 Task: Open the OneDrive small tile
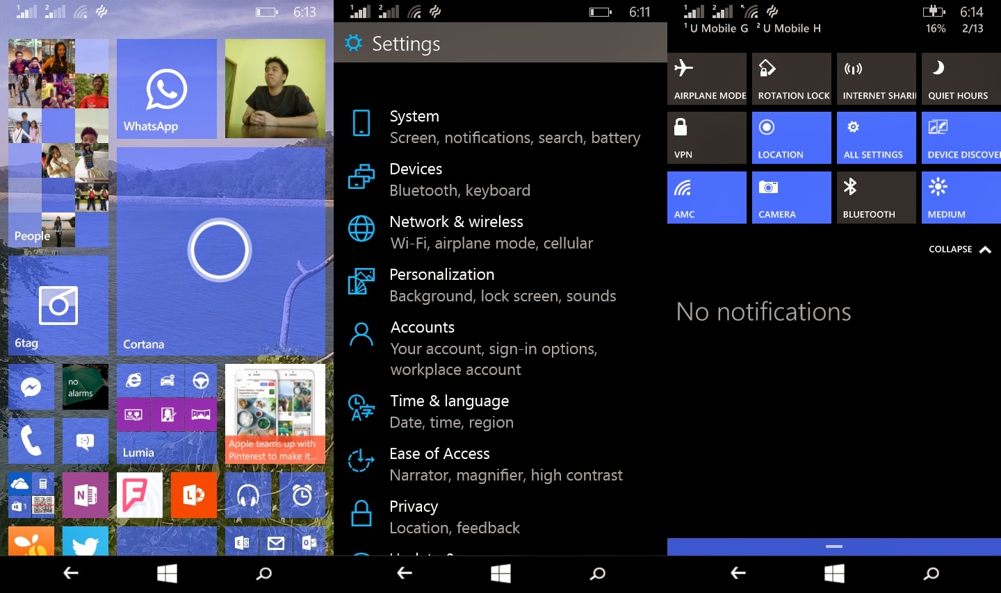(19, 483)
